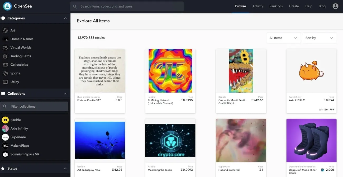Viewport: 343px width, 177px height.
Task: Click the Burn Before Reading collection label
Action: point(88,97)
